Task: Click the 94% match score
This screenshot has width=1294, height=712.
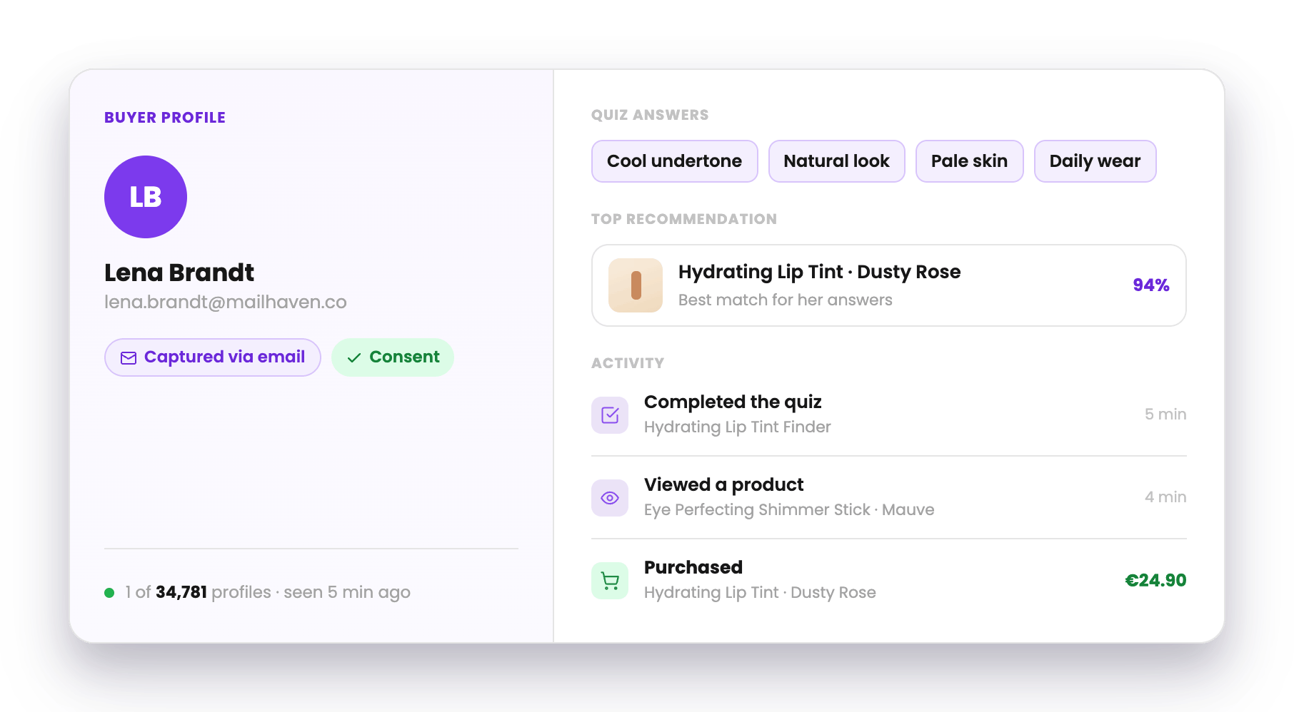Action: [x=1150, y=285]
